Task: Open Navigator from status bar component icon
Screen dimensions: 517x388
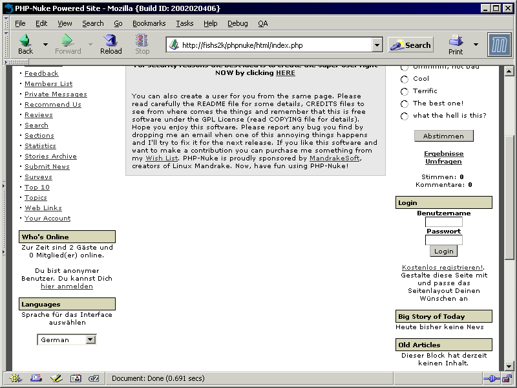Action: point(15,378)
